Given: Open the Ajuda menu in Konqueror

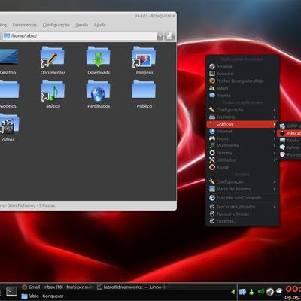Looking at the screenshot, I should click(x=100, y=25).
